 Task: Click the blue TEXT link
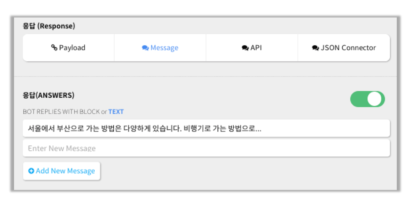point(116,112)
